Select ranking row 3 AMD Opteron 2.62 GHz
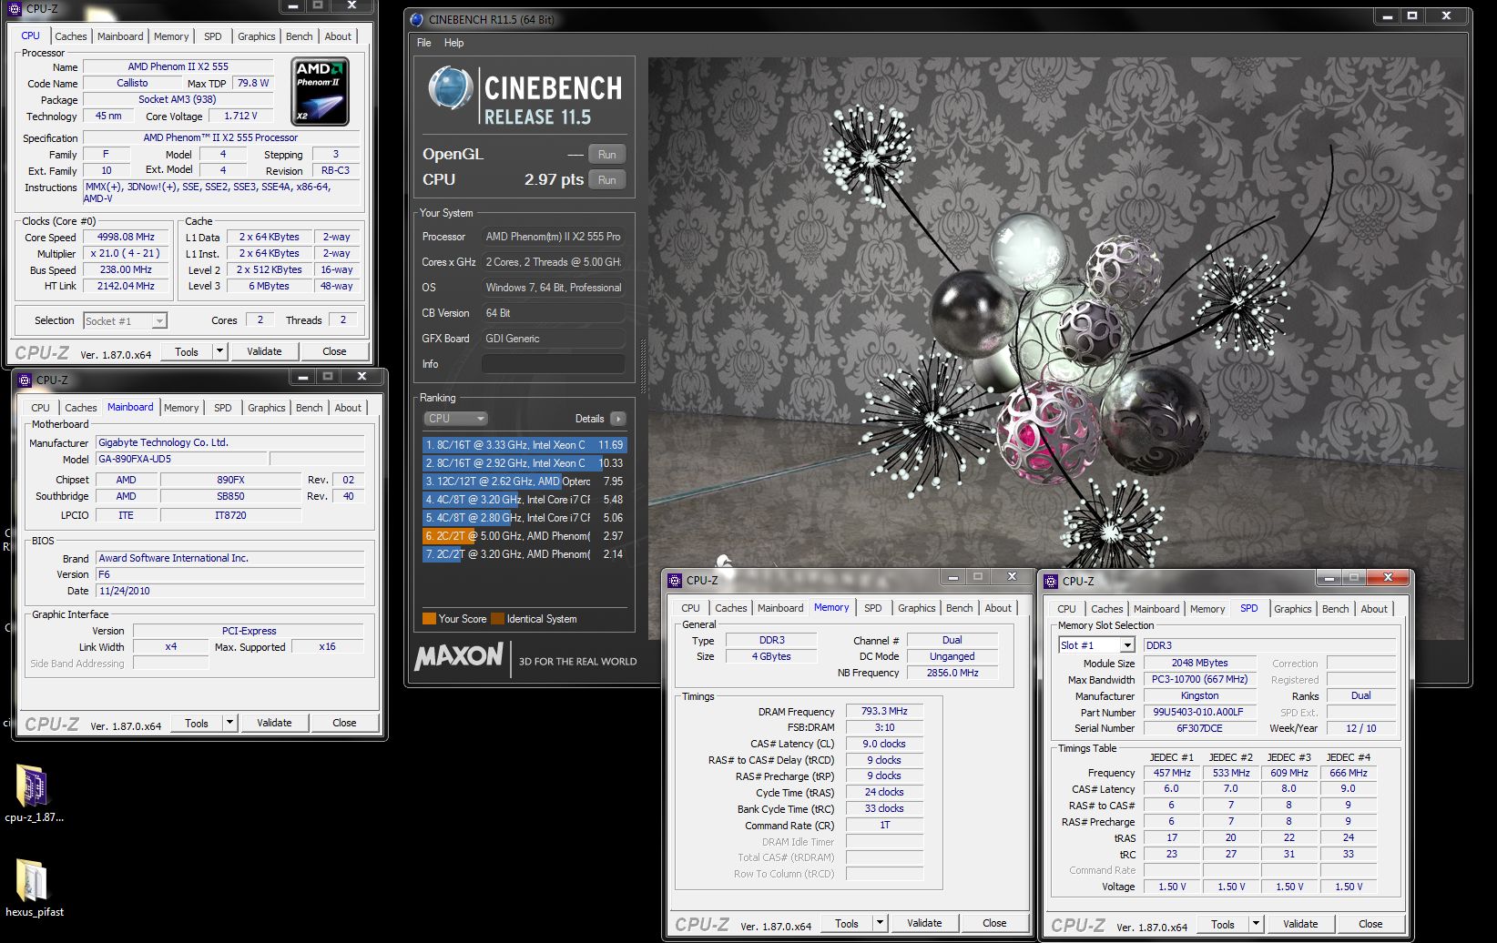1497x943 pixels. coord(524,482)
